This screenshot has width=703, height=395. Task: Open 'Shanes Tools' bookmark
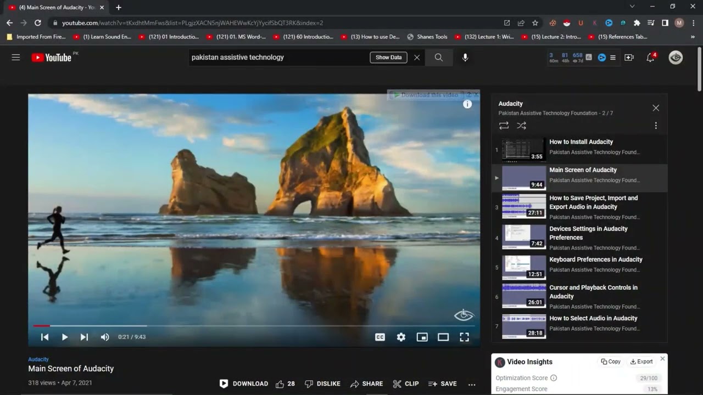point(427,37)
